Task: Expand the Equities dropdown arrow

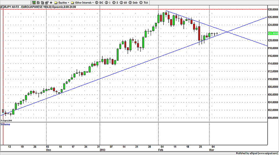Action: click(68, 2)
